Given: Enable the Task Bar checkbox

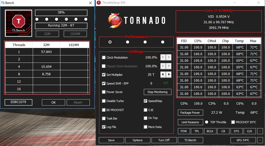Looking at the screenshot, I should (x=103, y=118).
